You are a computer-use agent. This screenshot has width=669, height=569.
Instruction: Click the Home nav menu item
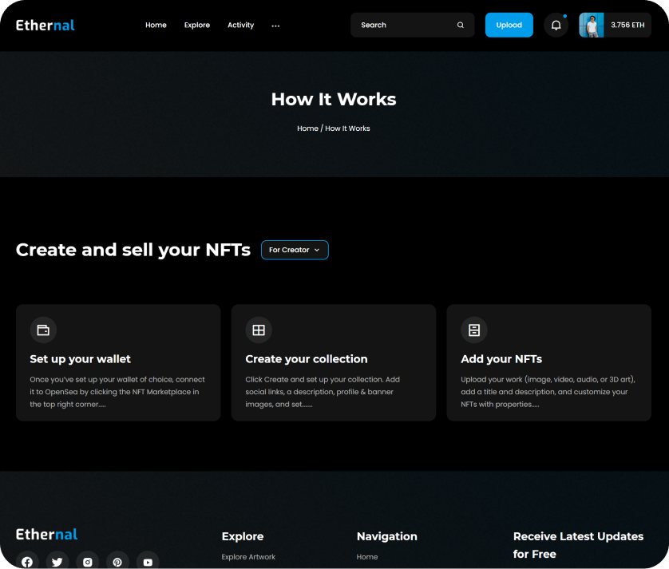156,26
